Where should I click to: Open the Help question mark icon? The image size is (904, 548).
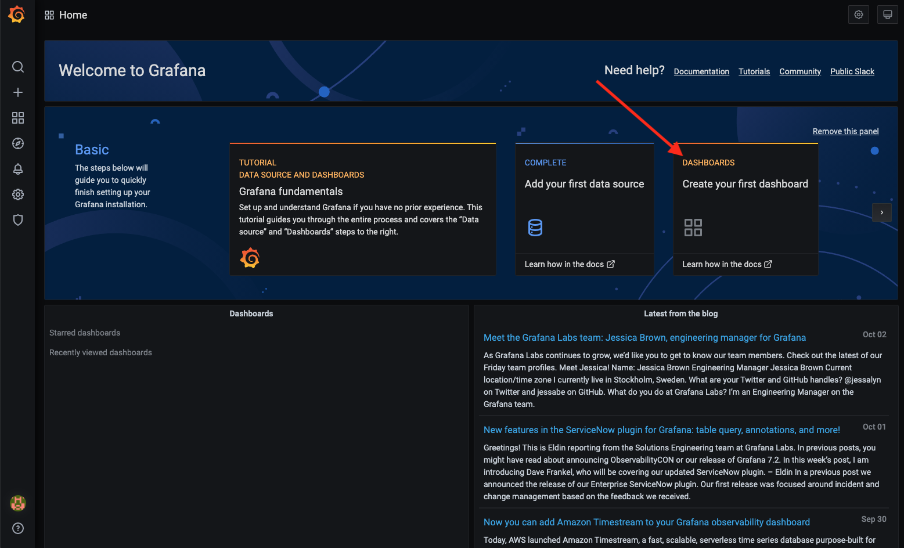(x=18, y=528)
